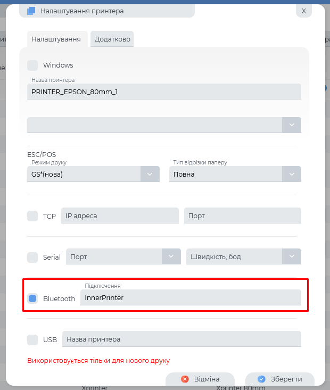
Task: Uncheck the Bluetooth connection checkbox
Action: tap(32, 298)
